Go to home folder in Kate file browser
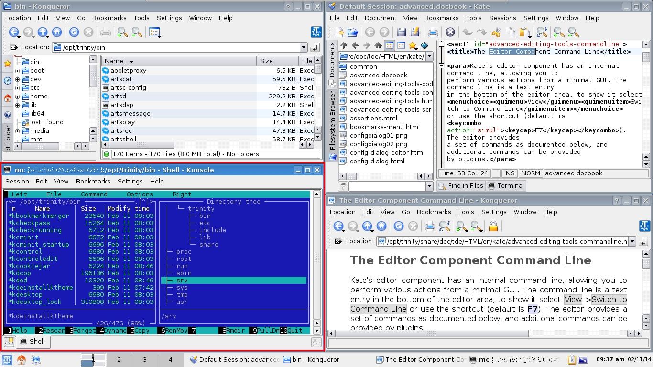 click(378, 45)
